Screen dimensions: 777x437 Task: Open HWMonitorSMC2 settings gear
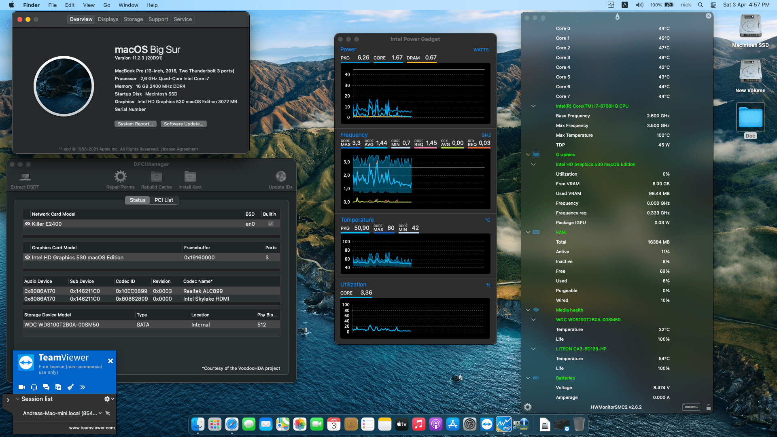pyautogui.click(x=528, y=407)
